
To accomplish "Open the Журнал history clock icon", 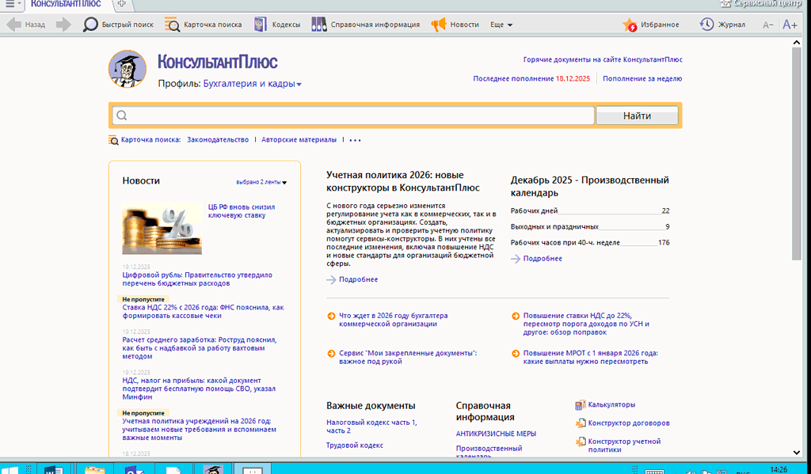I will tap(706, 25).
